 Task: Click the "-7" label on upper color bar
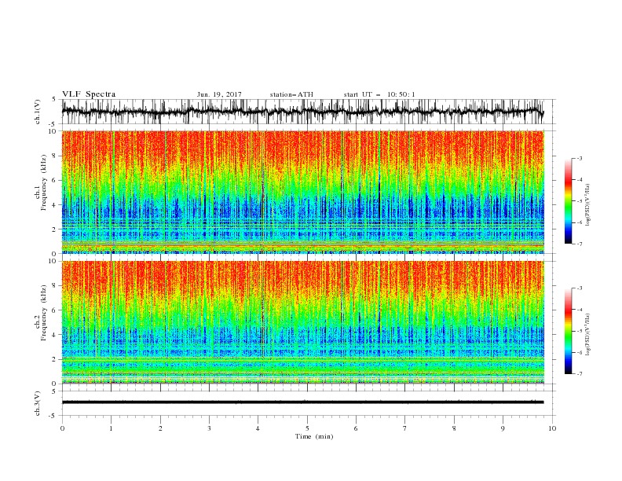coord(579,244)
